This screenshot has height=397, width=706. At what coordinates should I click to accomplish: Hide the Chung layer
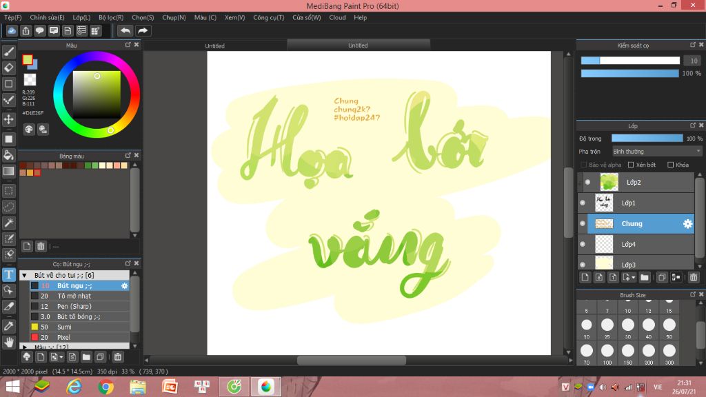[x=582, y=224]
